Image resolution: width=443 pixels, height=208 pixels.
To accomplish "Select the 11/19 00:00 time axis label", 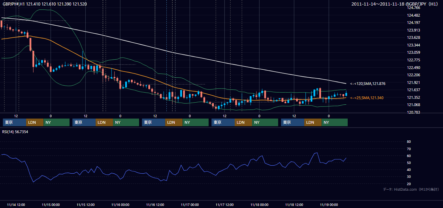I will pos(329,205).
